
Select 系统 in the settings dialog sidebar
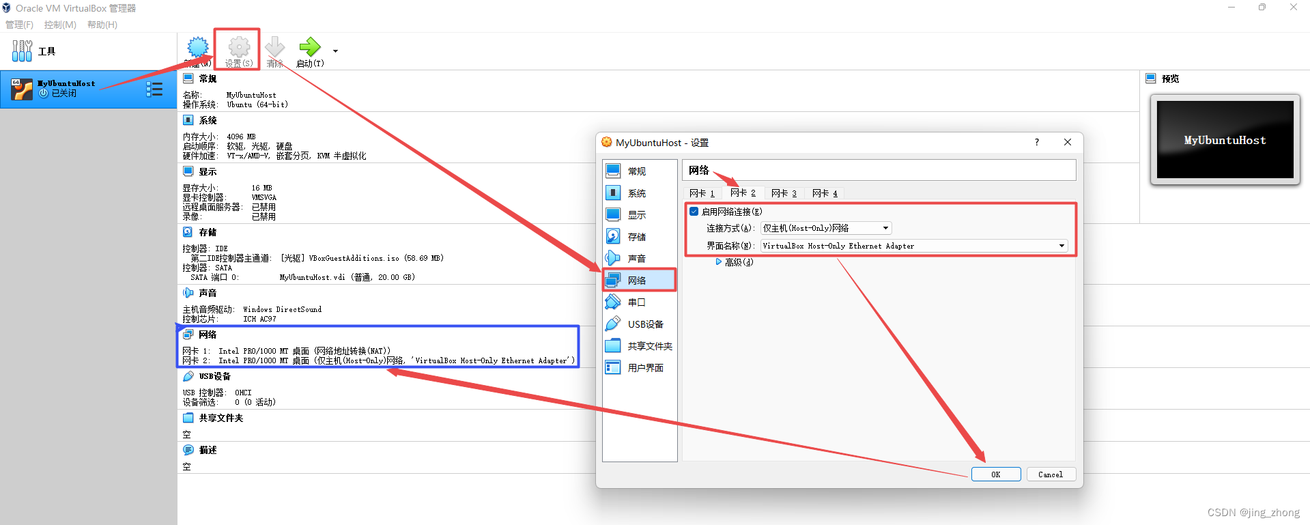tap(640, 193)
